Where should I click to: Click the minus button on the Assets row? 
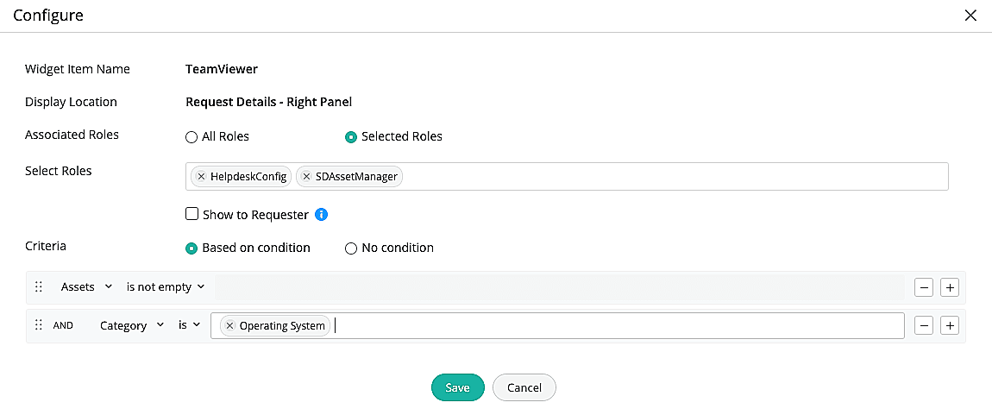923,287
